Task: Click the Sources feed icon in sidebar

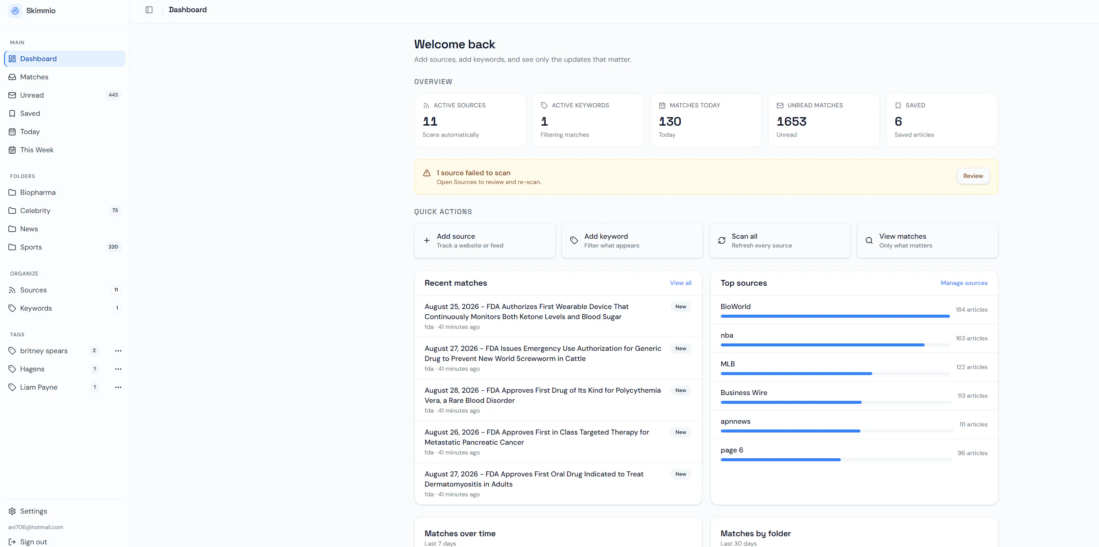Action: [x=13, y=290]
